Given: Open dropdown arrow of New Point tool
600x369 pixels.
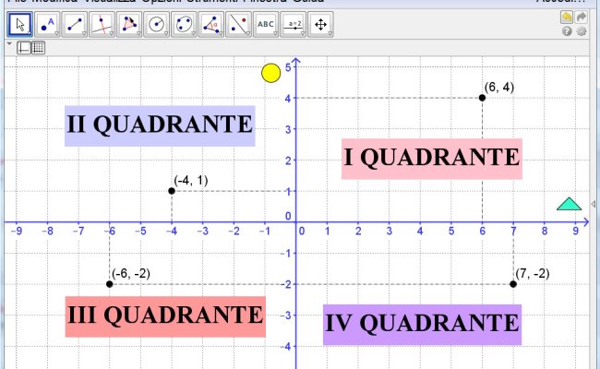Looking at the screenshot, I should pyautogui.click(x=56, y=33).
